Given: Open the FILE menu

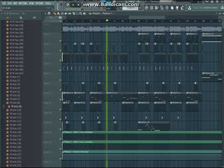Looking at the screenshot, I should [x=4, y=3].
